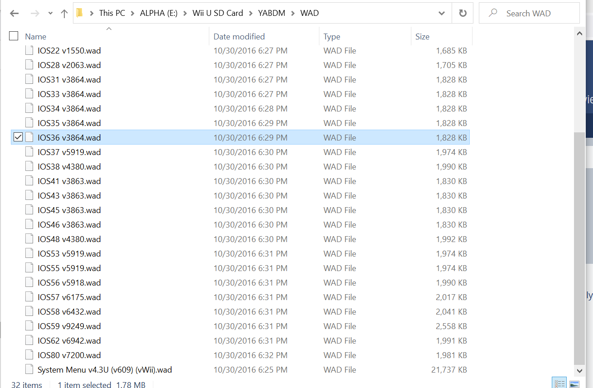The height and width of the screenshot is (388, 593).
Task: Click the magnifier icon in the search box
Action: (493, 13)
